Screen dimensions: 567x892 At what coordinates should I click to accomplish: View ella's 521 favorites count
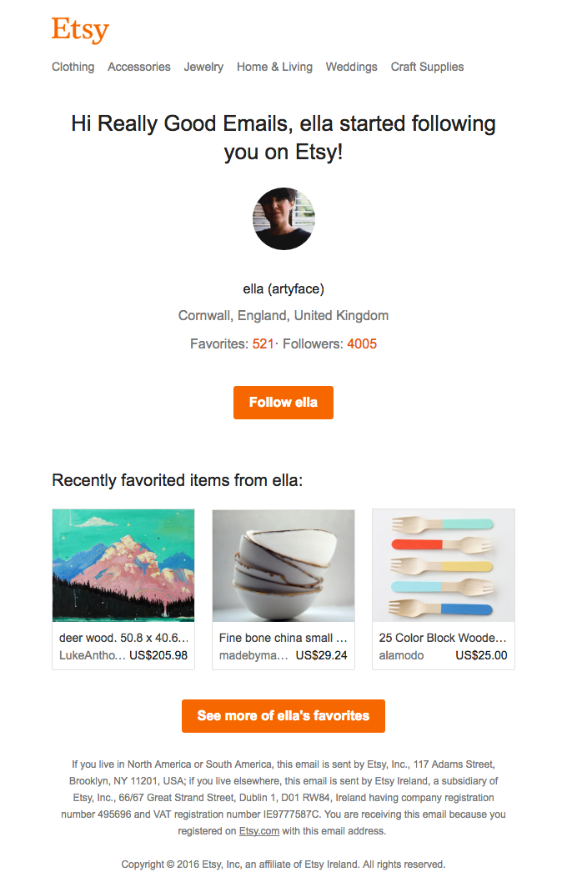(x=263, y=343)
